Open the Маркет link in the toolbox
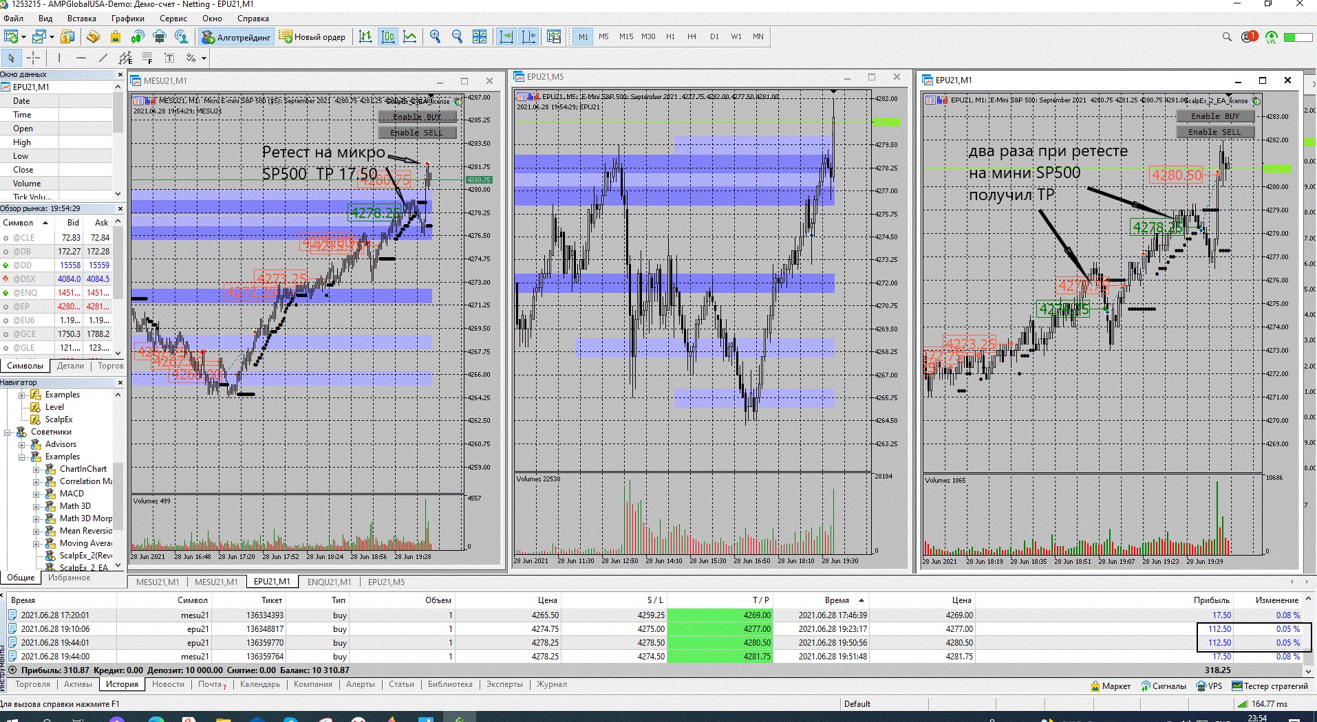The height and width of the screenshot is (722, 1317). click(x=1111, y=686)
